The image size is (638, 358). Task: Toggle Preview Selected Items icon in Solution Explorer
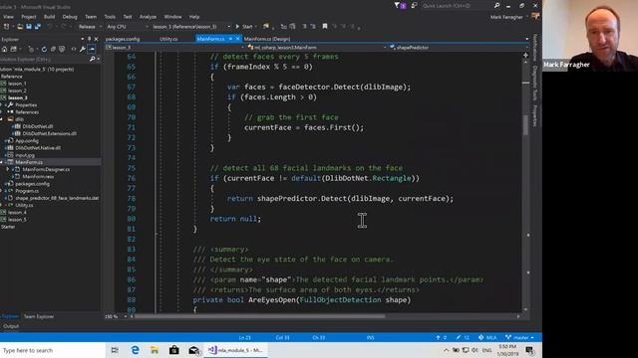coord(92,49)
